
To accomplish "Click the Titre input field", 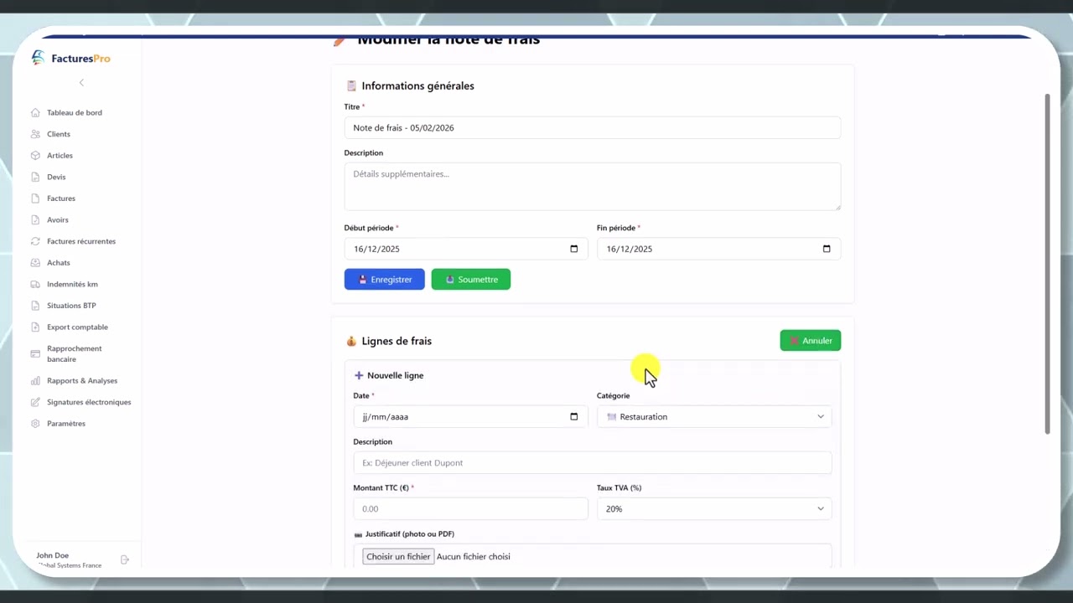I will [592, 127].
